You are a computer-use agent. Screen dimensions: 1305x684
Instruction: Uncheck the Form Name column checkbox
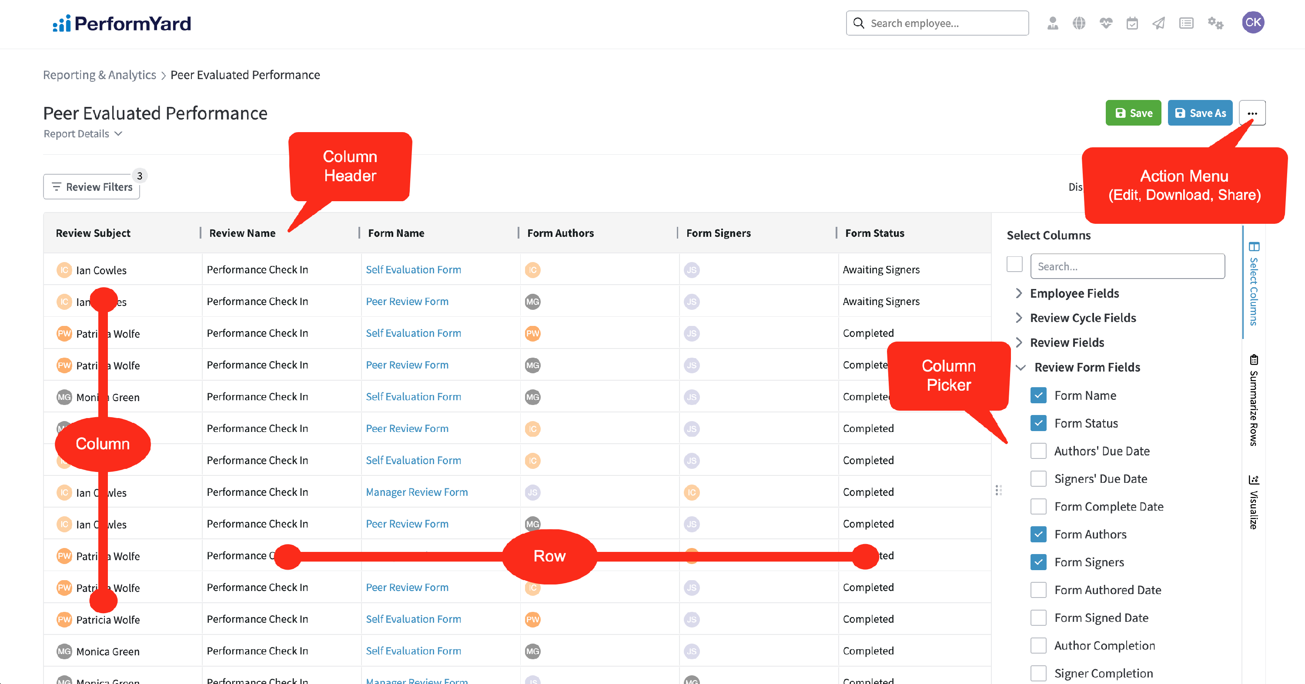(x=1038, y=395)
